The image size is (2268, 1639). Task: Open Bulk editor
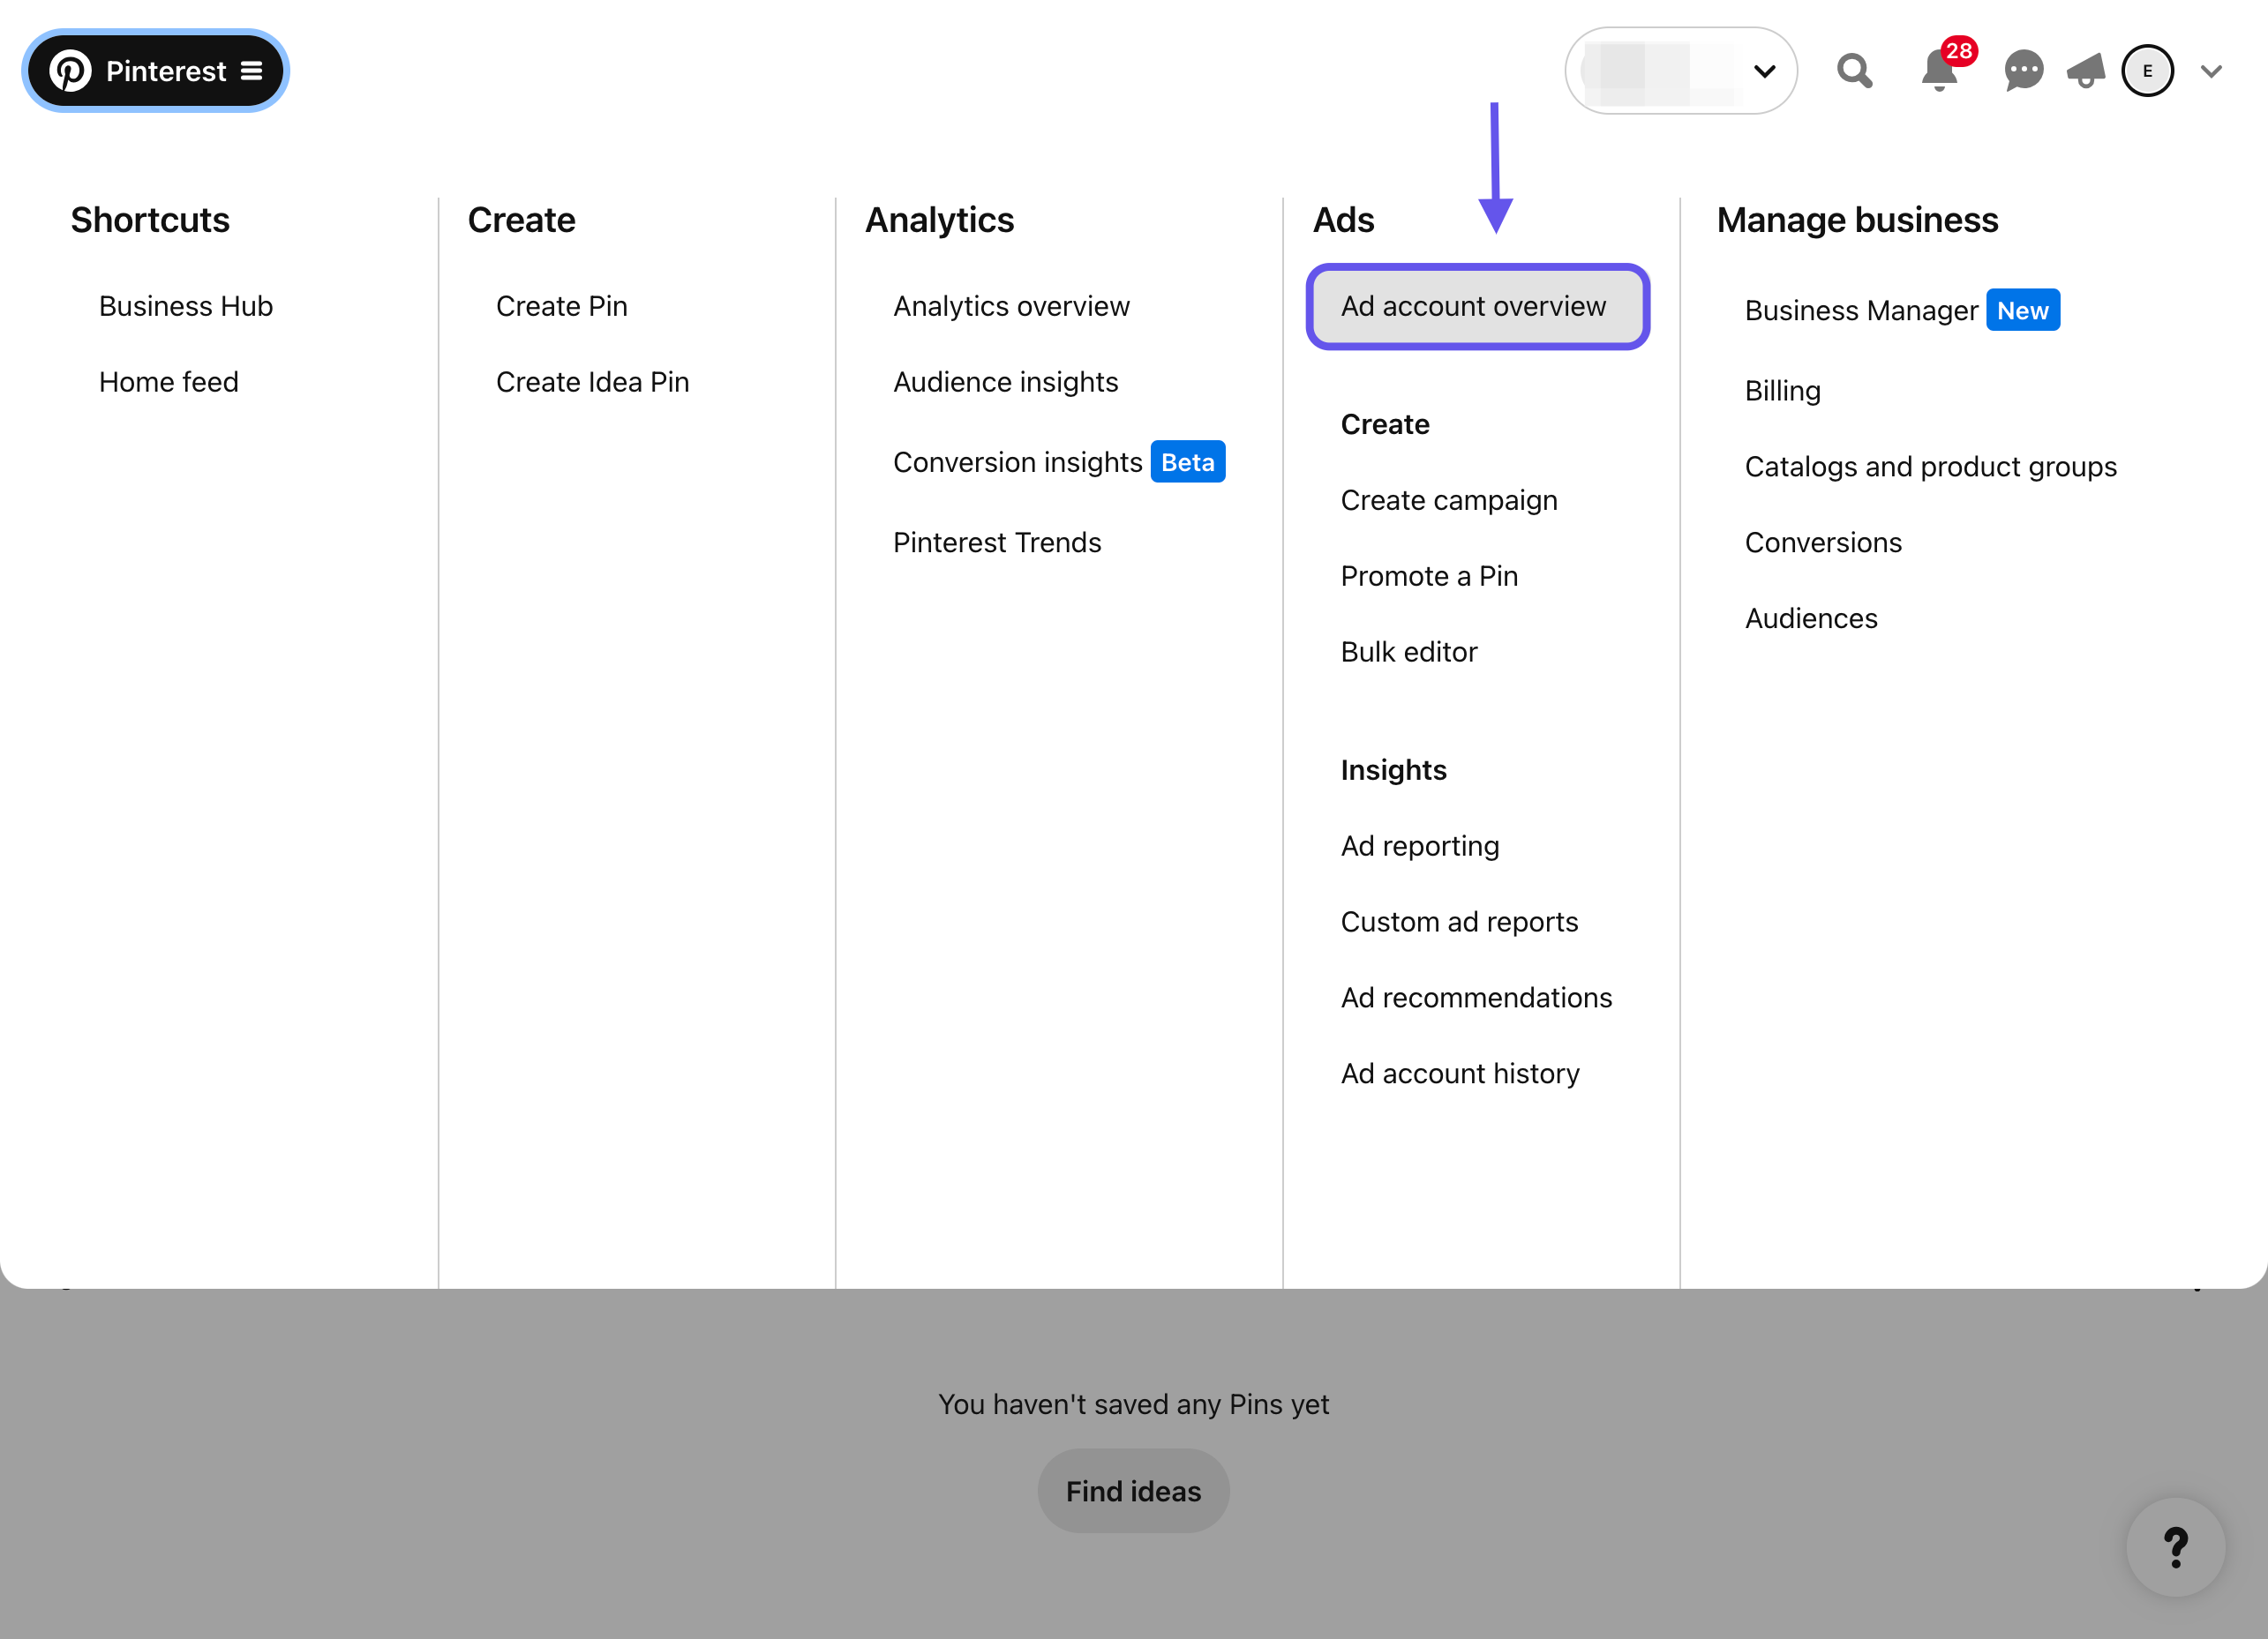(x=1408, y=652)
